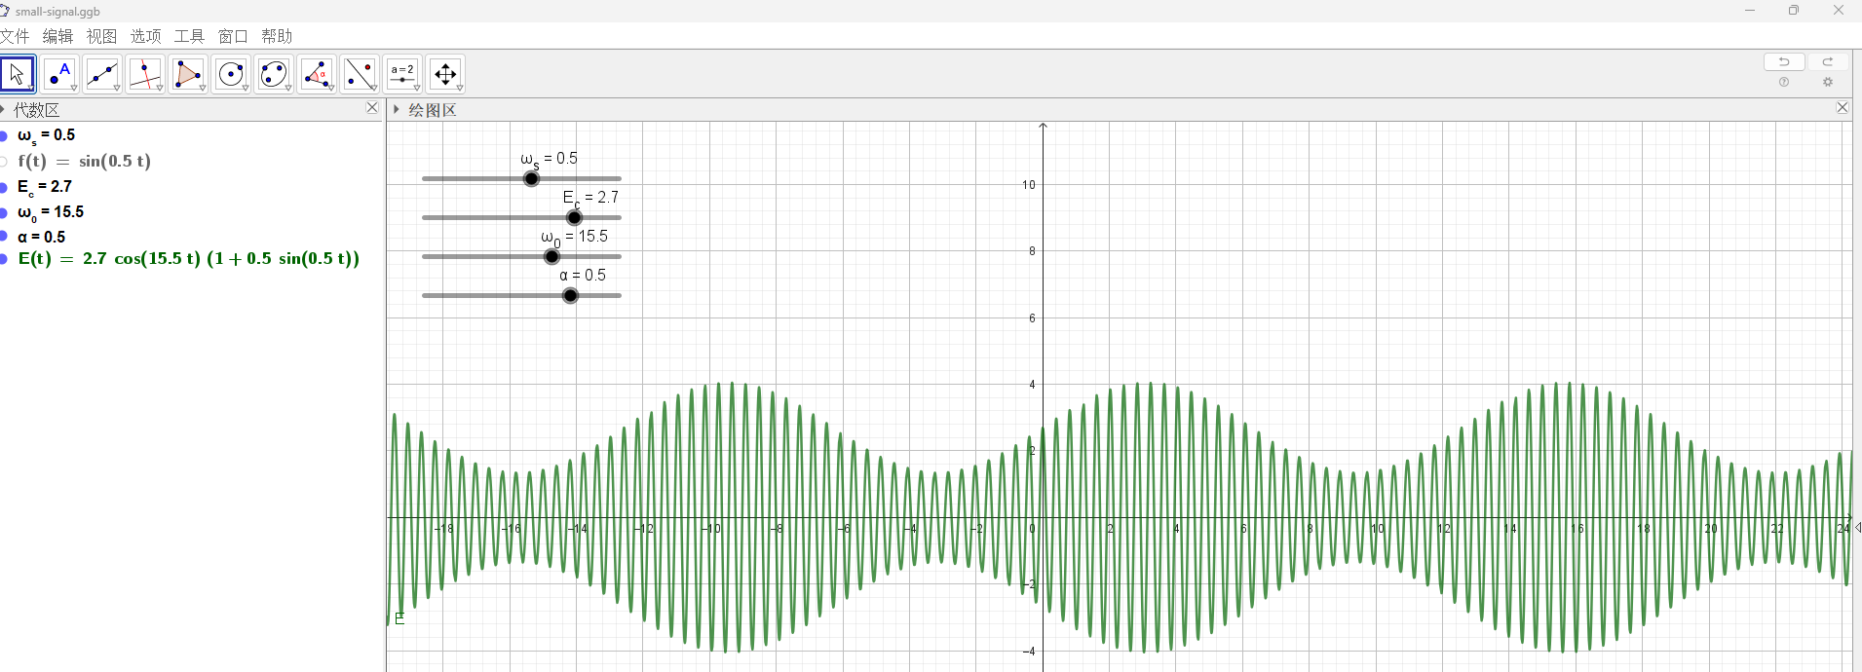Image resolution: width=1862 pixels, height=672 pixels.
Task: Toggle visibility of α = 0.5
Action: click(x=4, y=238)
